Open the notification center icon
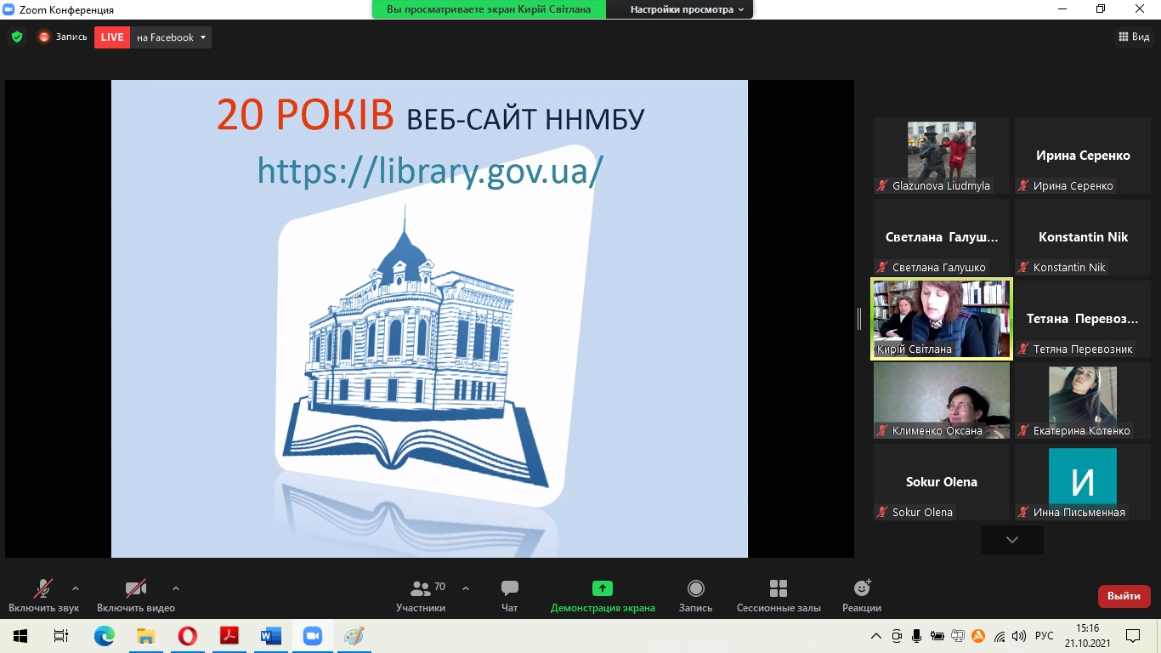 pyautogui.click(x=1133, y=636)
